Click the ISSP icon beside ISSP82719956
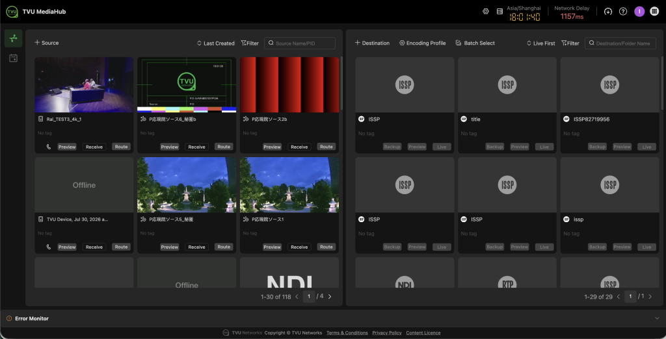666x339 pixels. (x=566, y=119)
